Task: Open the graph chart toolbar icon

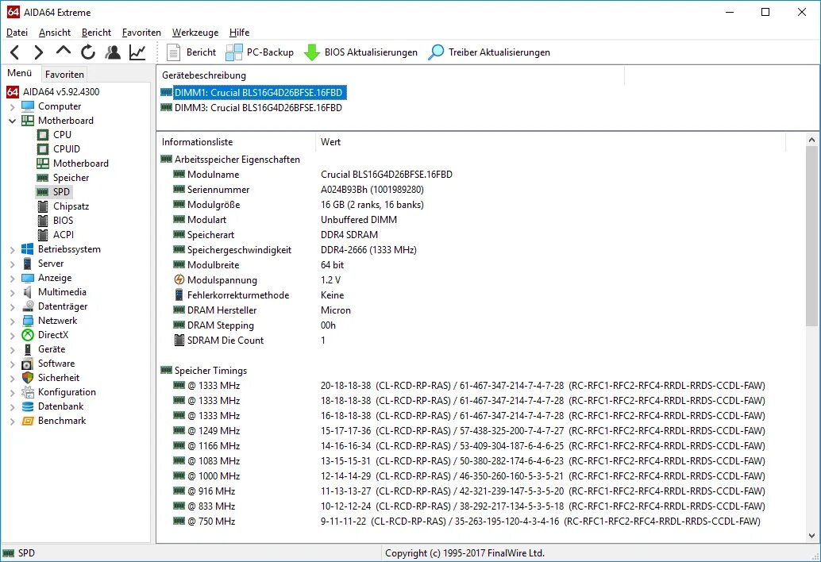Action: 137,52
